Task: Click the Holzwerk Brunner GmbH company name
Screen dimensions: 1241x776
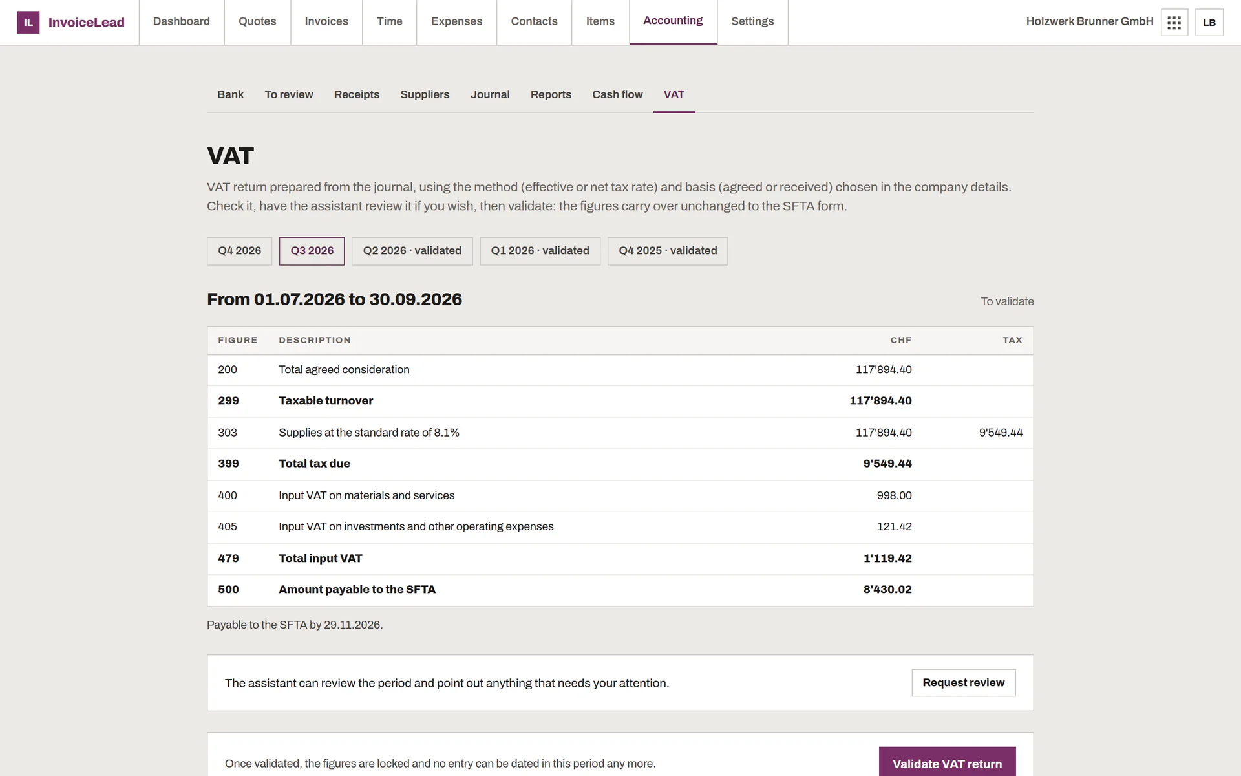Action: (x=1089, y=21)
